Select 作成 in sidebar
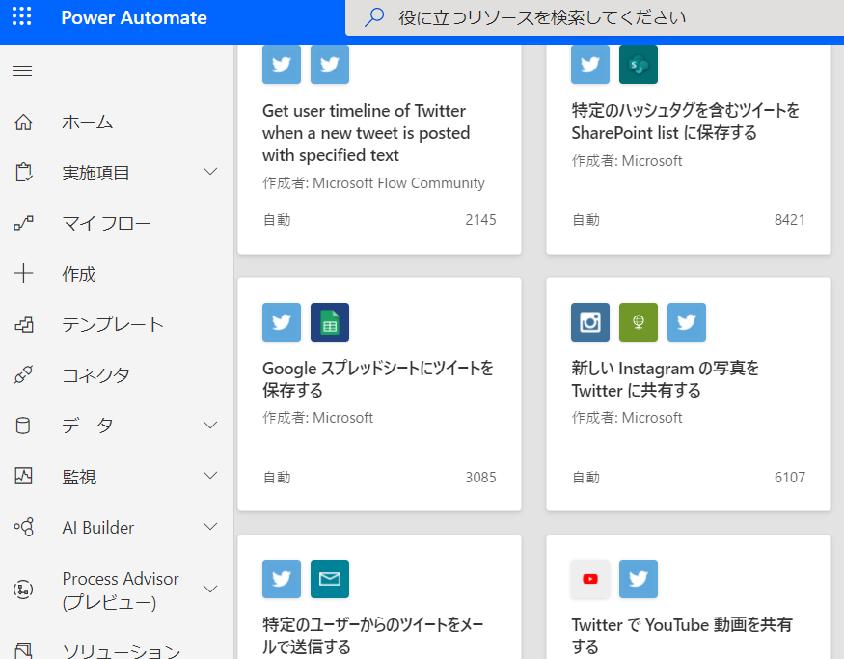The width and height of the screenshot is (844, 659). [x=79, y=274]
